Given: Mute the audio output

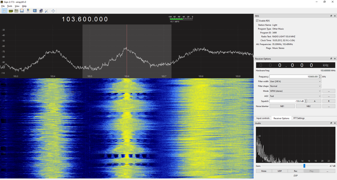Looking at the screenshot, I should [x=264, y=171].
